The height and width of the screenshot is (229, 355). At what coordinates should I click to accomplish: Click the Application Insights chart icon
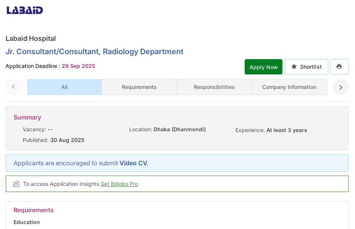[x=16, y=184]
